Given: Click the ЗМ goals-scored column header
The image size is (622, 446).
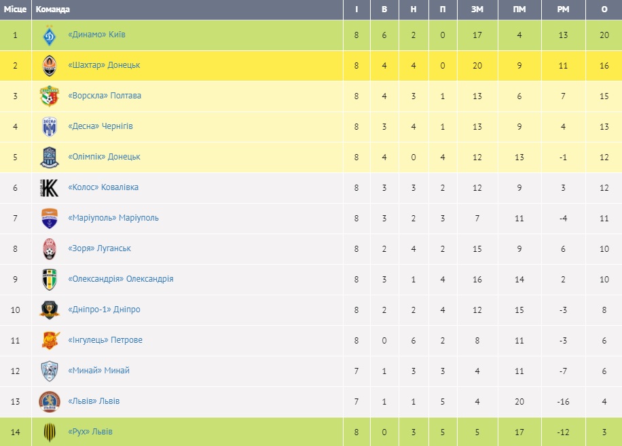Looking at the screenshot, I should point(477,10).
